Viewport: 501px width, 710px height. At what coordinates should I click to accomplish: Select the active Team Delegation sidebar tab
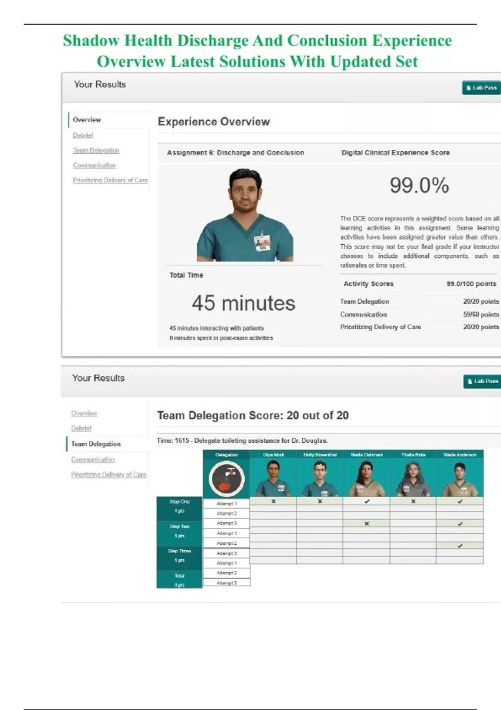point(96,444)
